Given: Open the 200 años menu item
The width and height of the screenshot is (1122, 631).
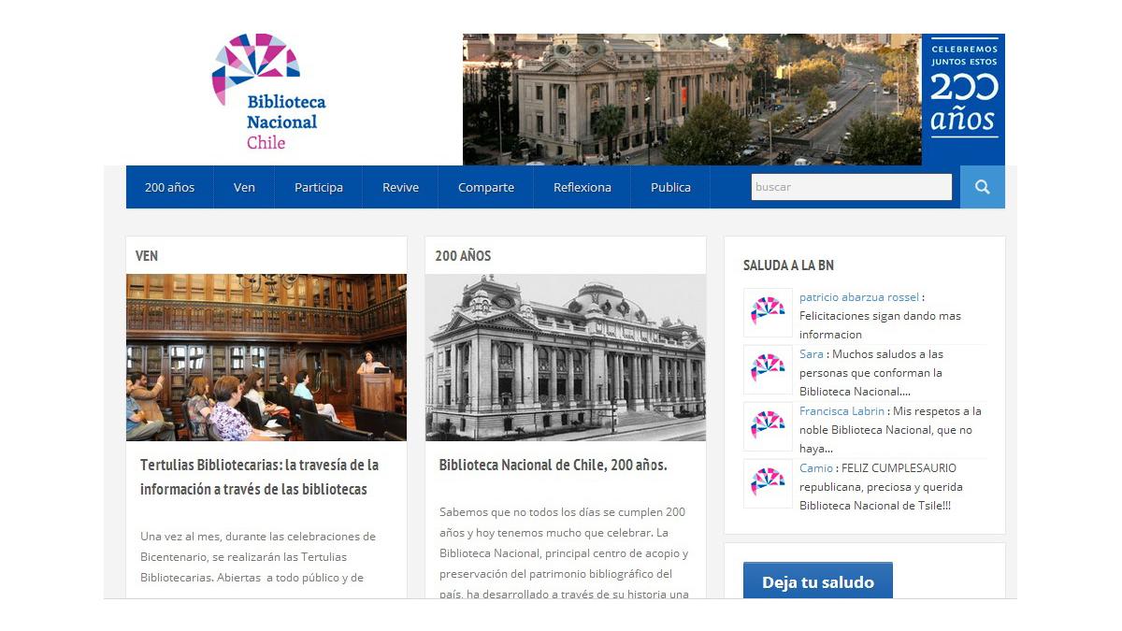Looking at the screenshot, I should click(169, 187).
